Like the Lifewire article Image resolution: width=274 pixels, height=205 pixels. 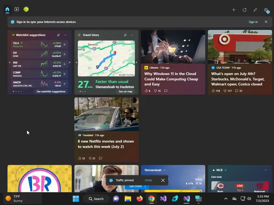point(147,91)
